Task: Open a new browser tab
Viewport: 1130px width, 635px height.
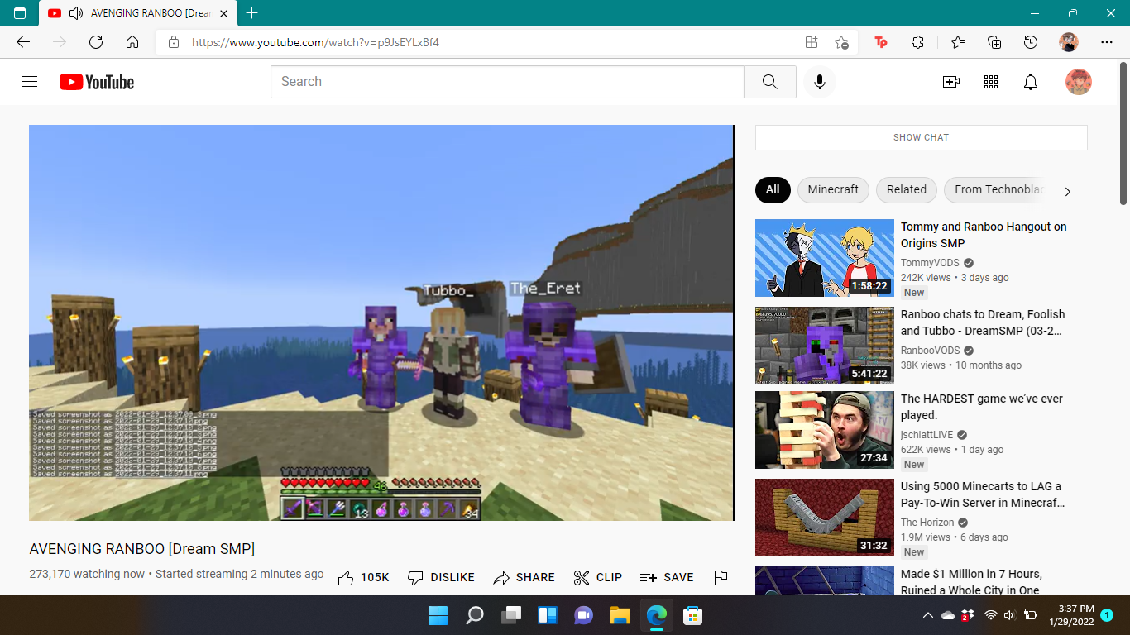Action: [x=252, y=13]
